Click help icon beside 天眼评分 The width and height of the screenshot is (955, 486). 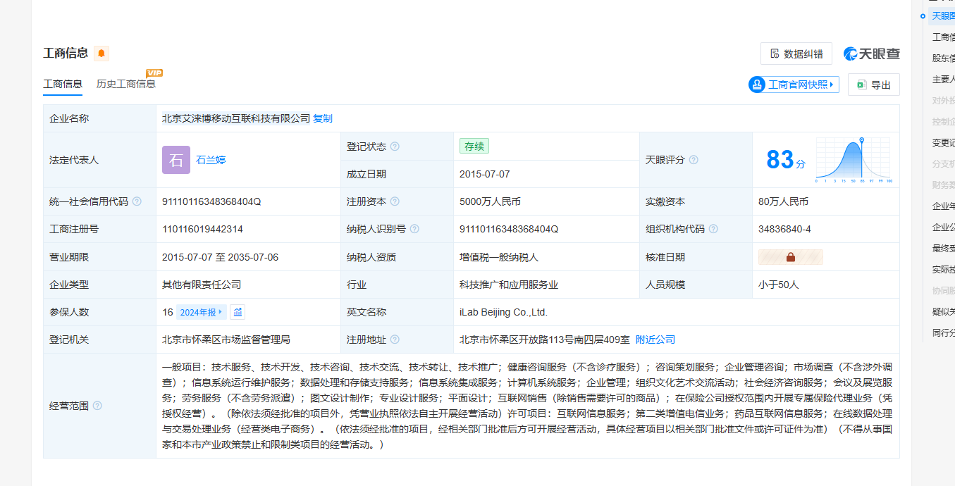(694, 160)
